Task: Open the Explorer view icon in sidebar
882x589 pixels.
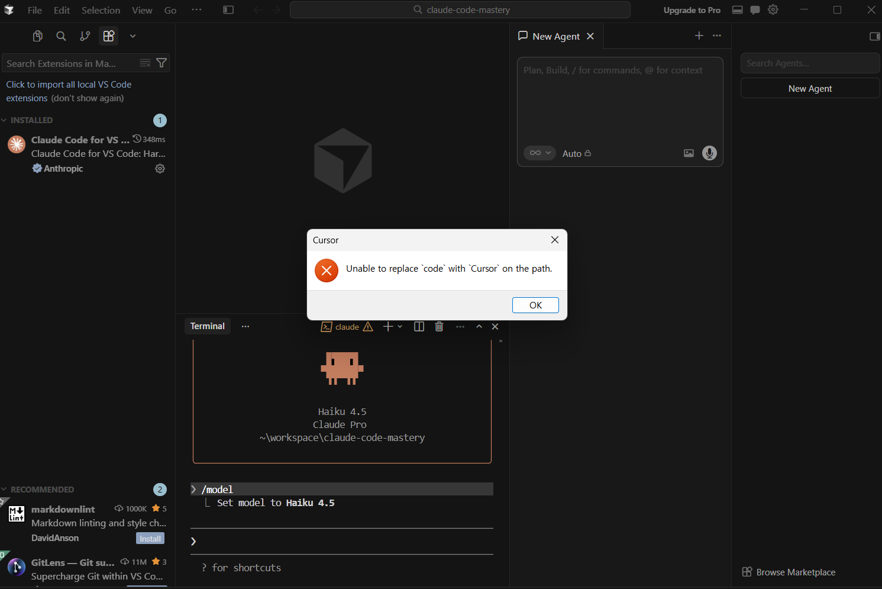Action: coord(37,36)
